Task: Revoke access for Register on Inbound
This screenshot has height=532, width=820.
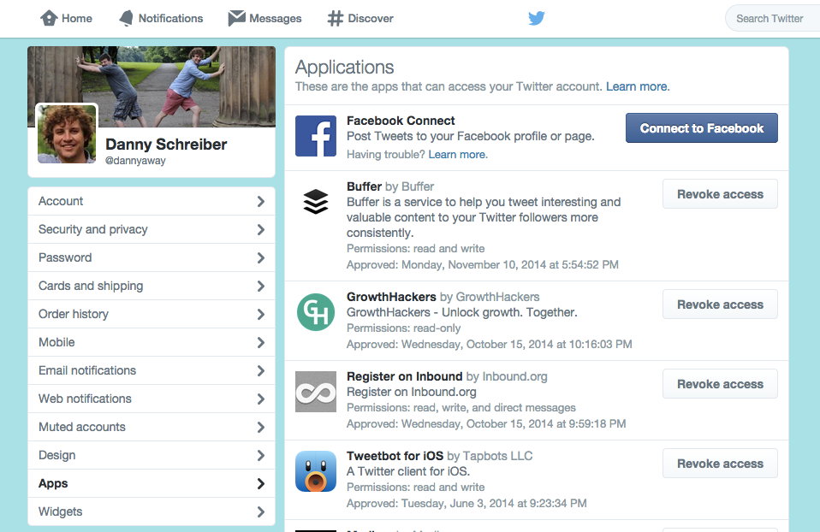Action: pos(720,383)
